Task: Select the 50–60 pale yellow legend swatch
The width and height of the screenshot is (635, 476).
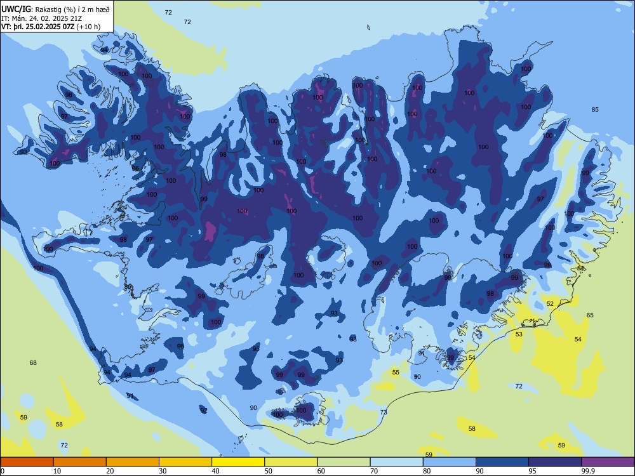Action: [291, 462]
